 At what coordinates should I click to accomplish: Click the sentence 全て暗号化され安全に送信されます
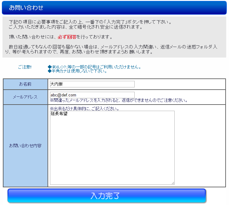tap(76, 27)
